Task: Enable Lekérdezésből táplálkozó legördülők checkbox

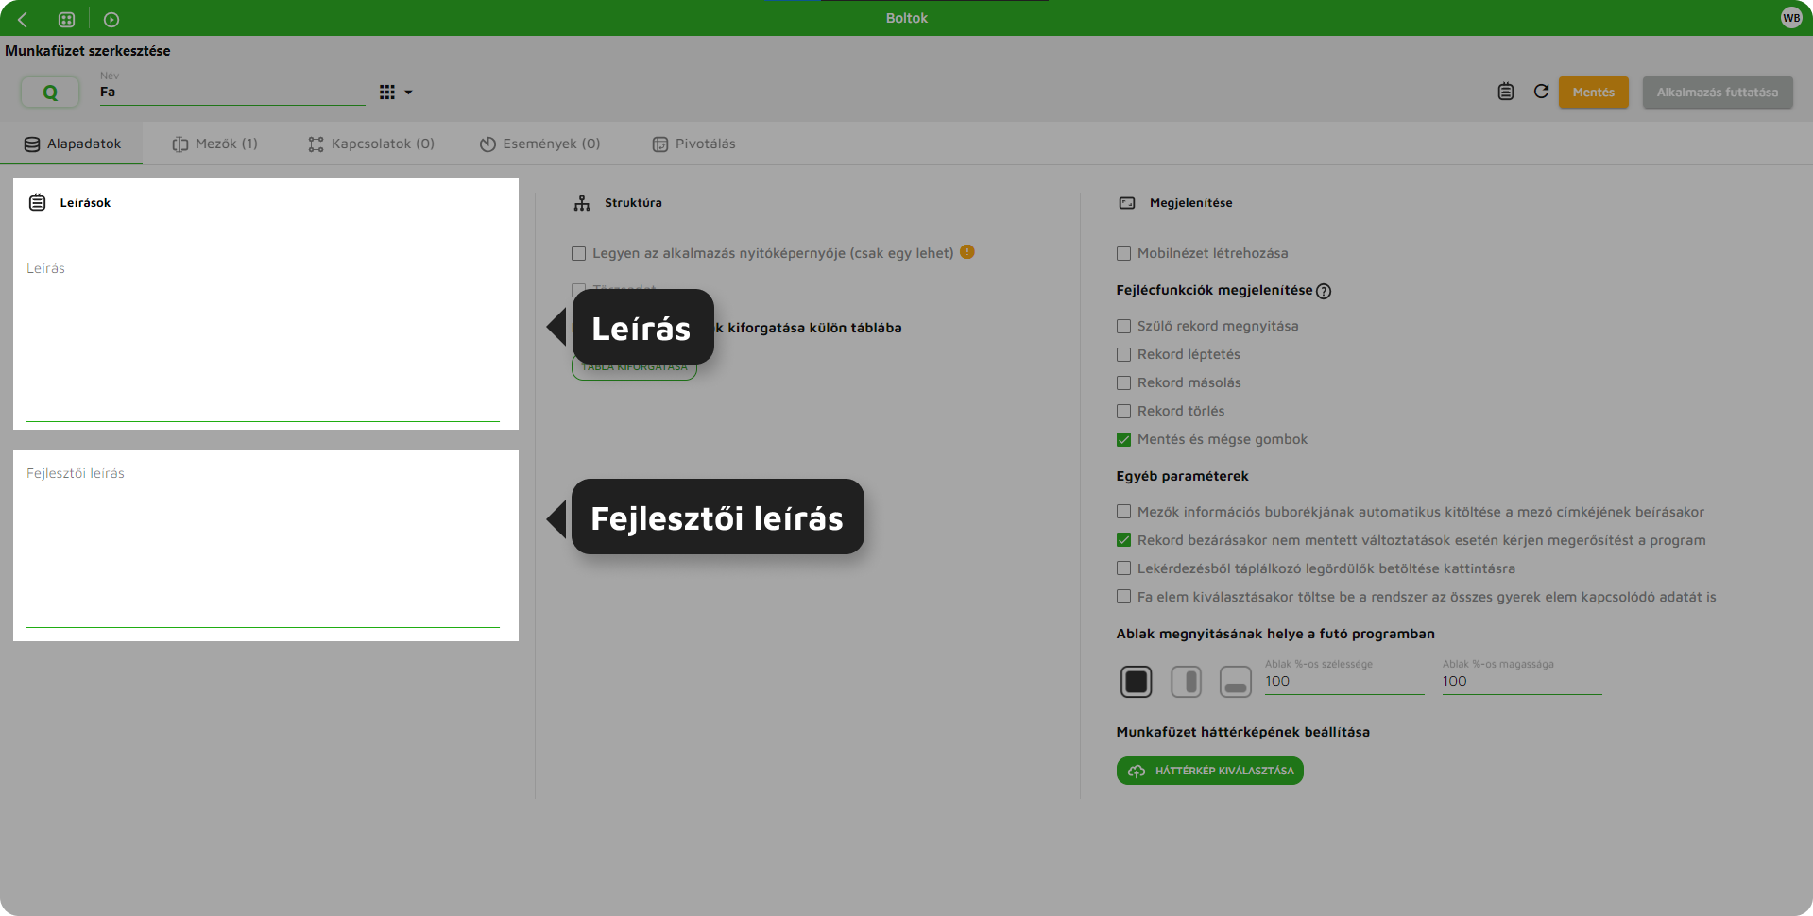Action: click(1123, 568)
